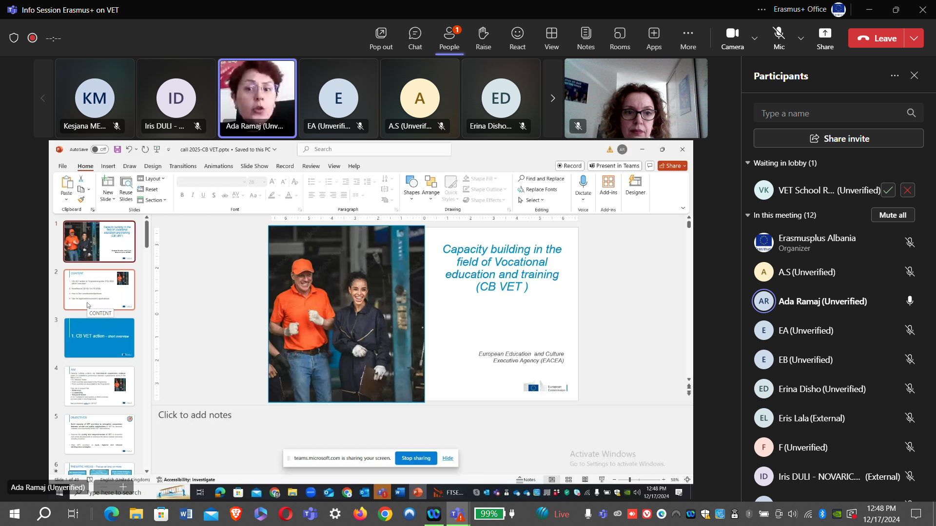
Task: Admit VET School from lobby checkmark
Action: pyautogui.click(x=888, y=190)
